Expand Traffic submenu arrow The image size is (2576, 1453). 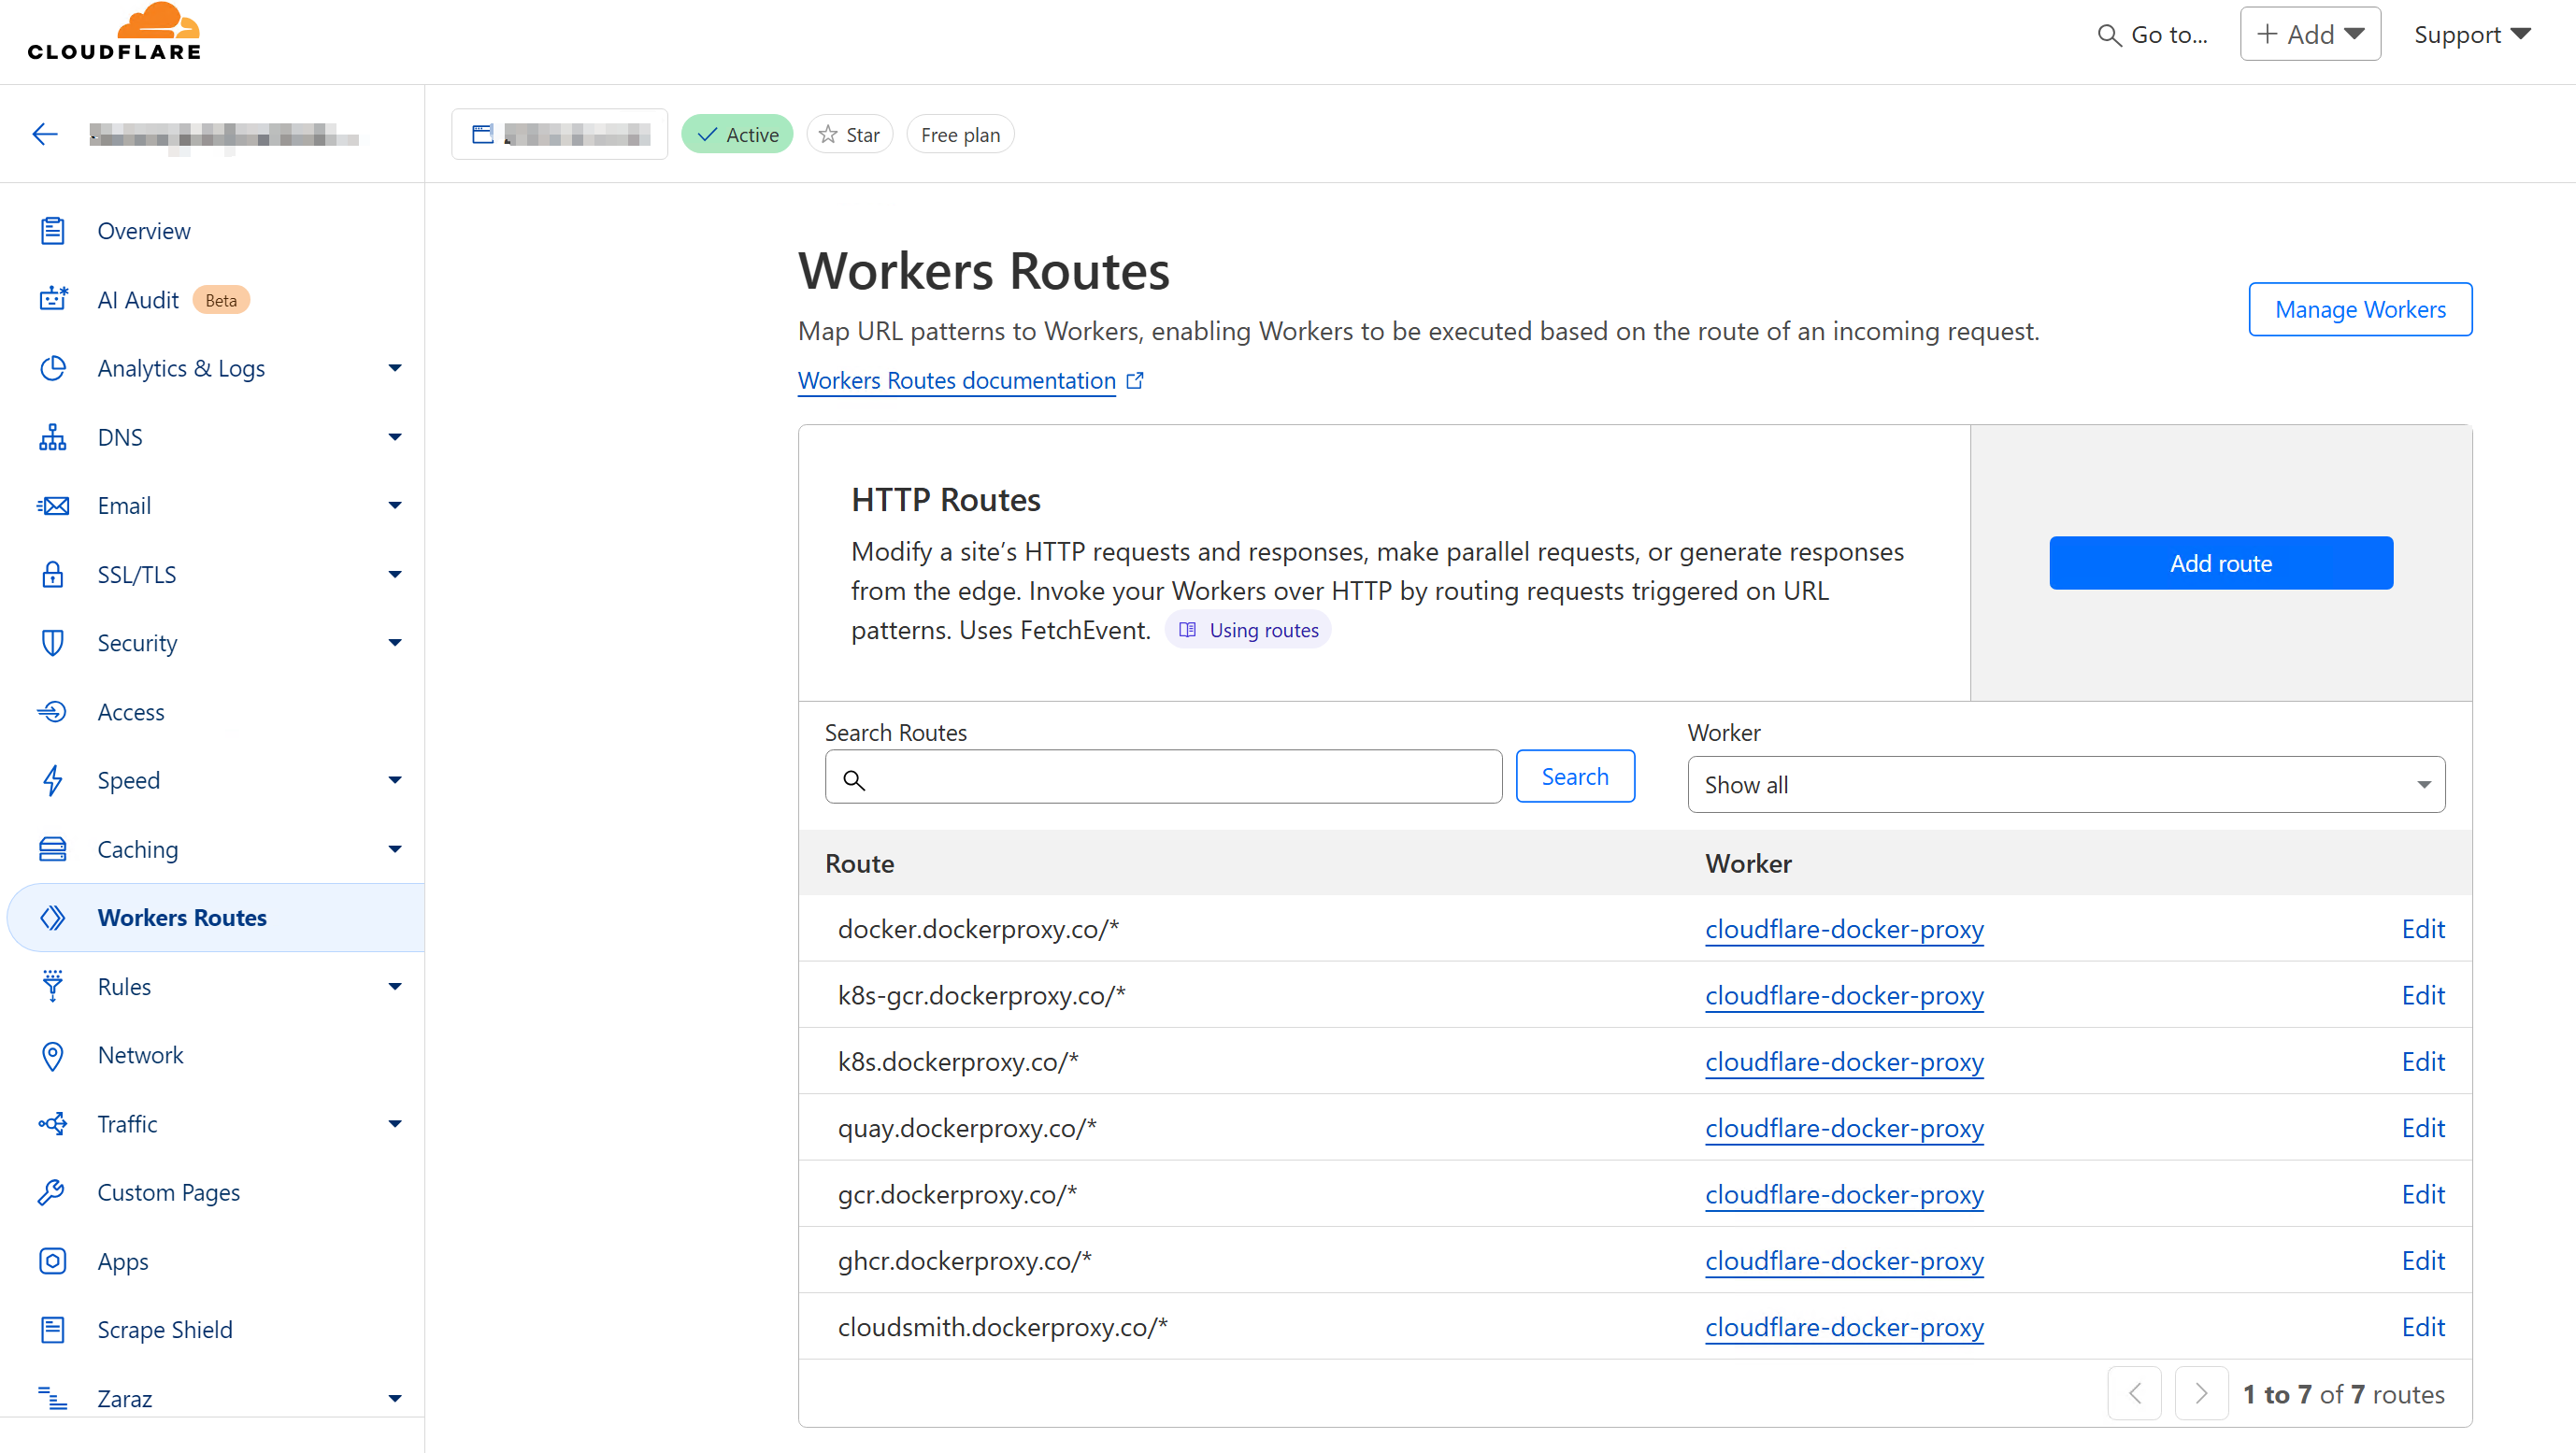tap(395, 1124)
